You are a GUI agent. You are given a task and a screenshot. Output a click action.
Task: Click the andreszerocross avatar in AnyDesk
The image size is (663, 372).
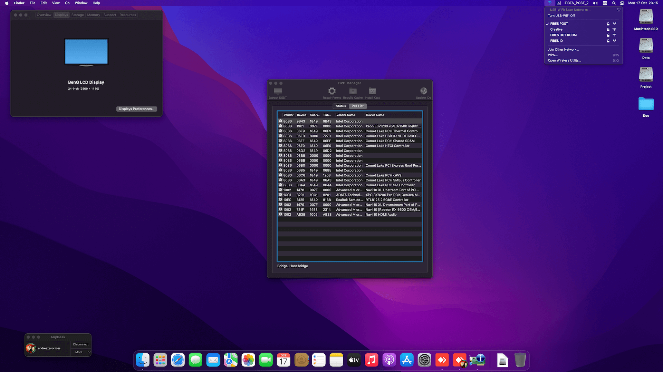click(x=31, y=348)
